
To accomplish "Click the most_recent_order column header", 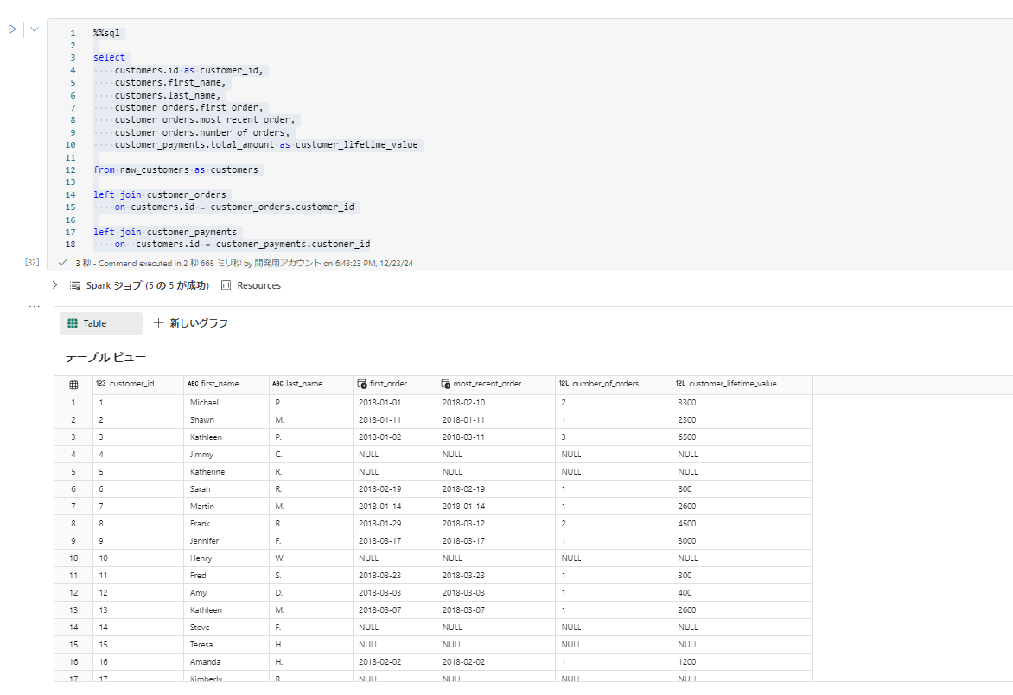I will (x=495, y=384).
